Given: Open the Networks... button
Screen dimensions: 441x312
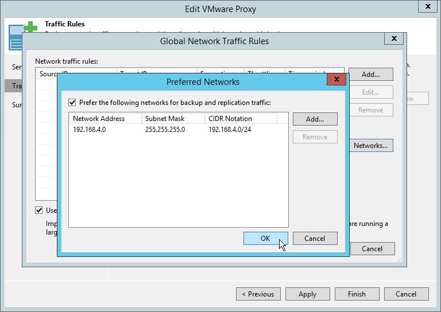Looking at the screenshot, I should (370, 146).
